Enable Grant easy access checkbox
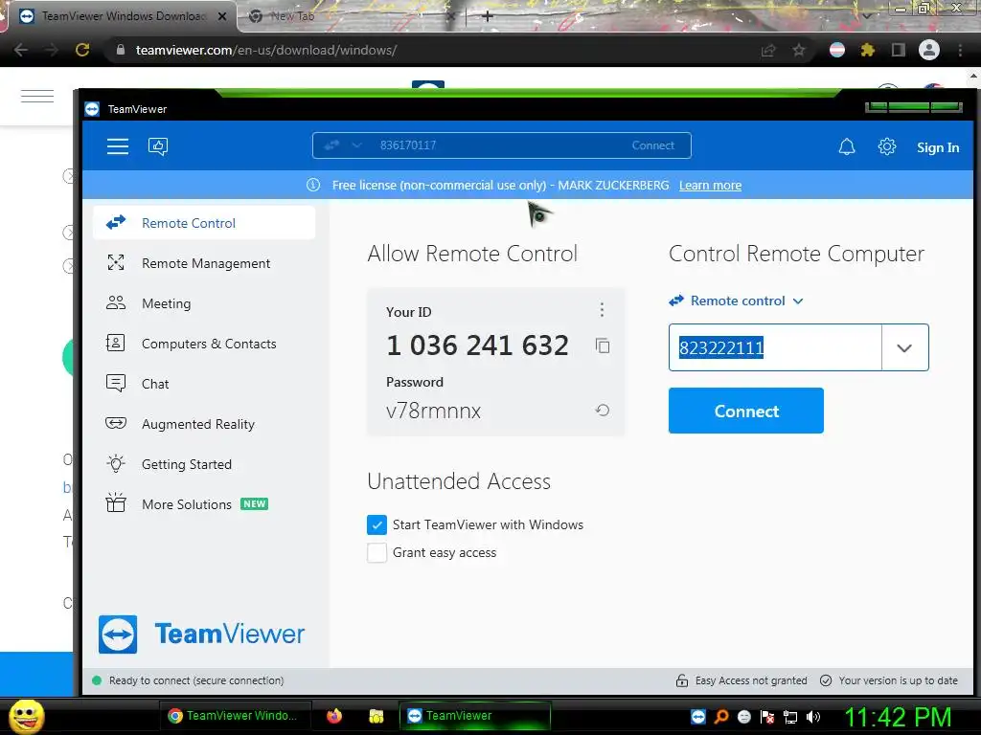This screenshot has height=735, width=981. pyautogui.click(x=376, y=552)
